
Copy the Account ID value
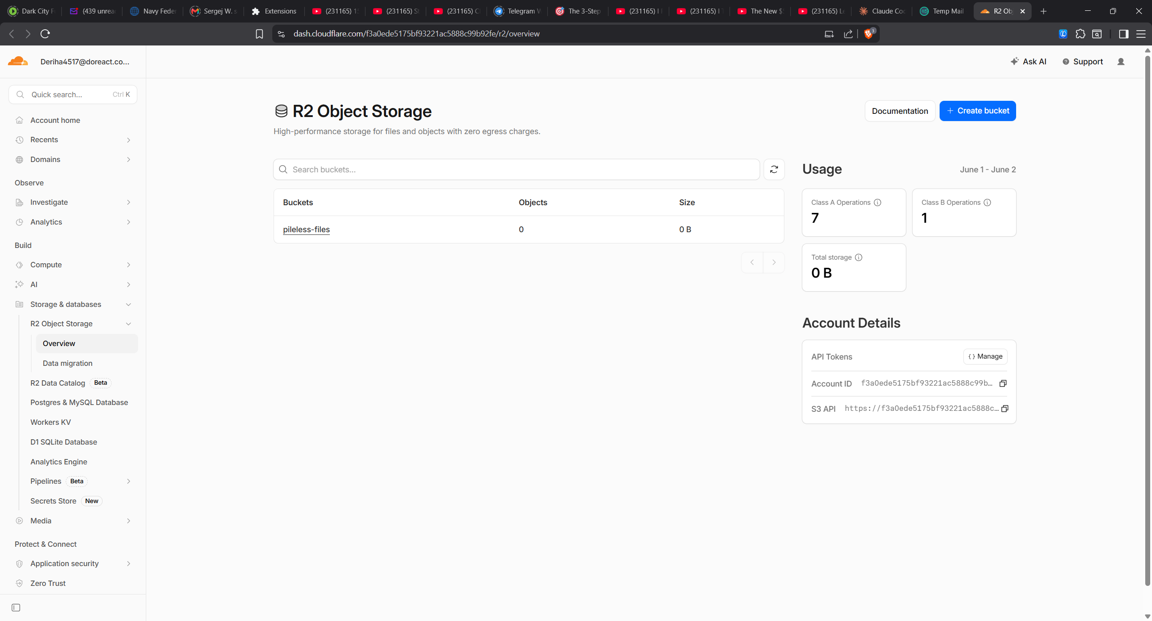(x=1003, y=383)
